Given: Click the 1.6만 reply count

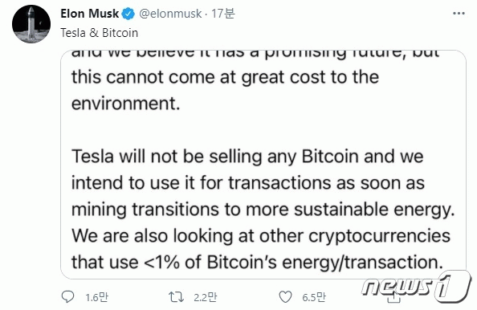Looking at the screenshot, I should click(96, 297).
